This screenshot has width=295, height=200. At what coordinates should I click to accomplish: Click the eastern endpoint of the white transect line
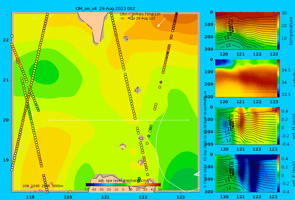[x=188, y=120]
